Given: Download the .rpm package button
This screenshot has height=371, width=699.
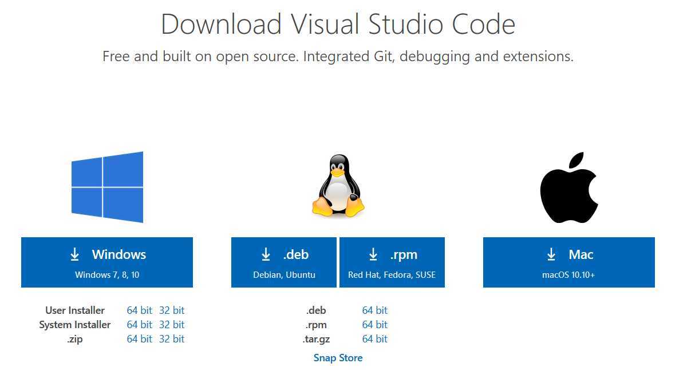Looking at the screenshot, I should [392, 262].
